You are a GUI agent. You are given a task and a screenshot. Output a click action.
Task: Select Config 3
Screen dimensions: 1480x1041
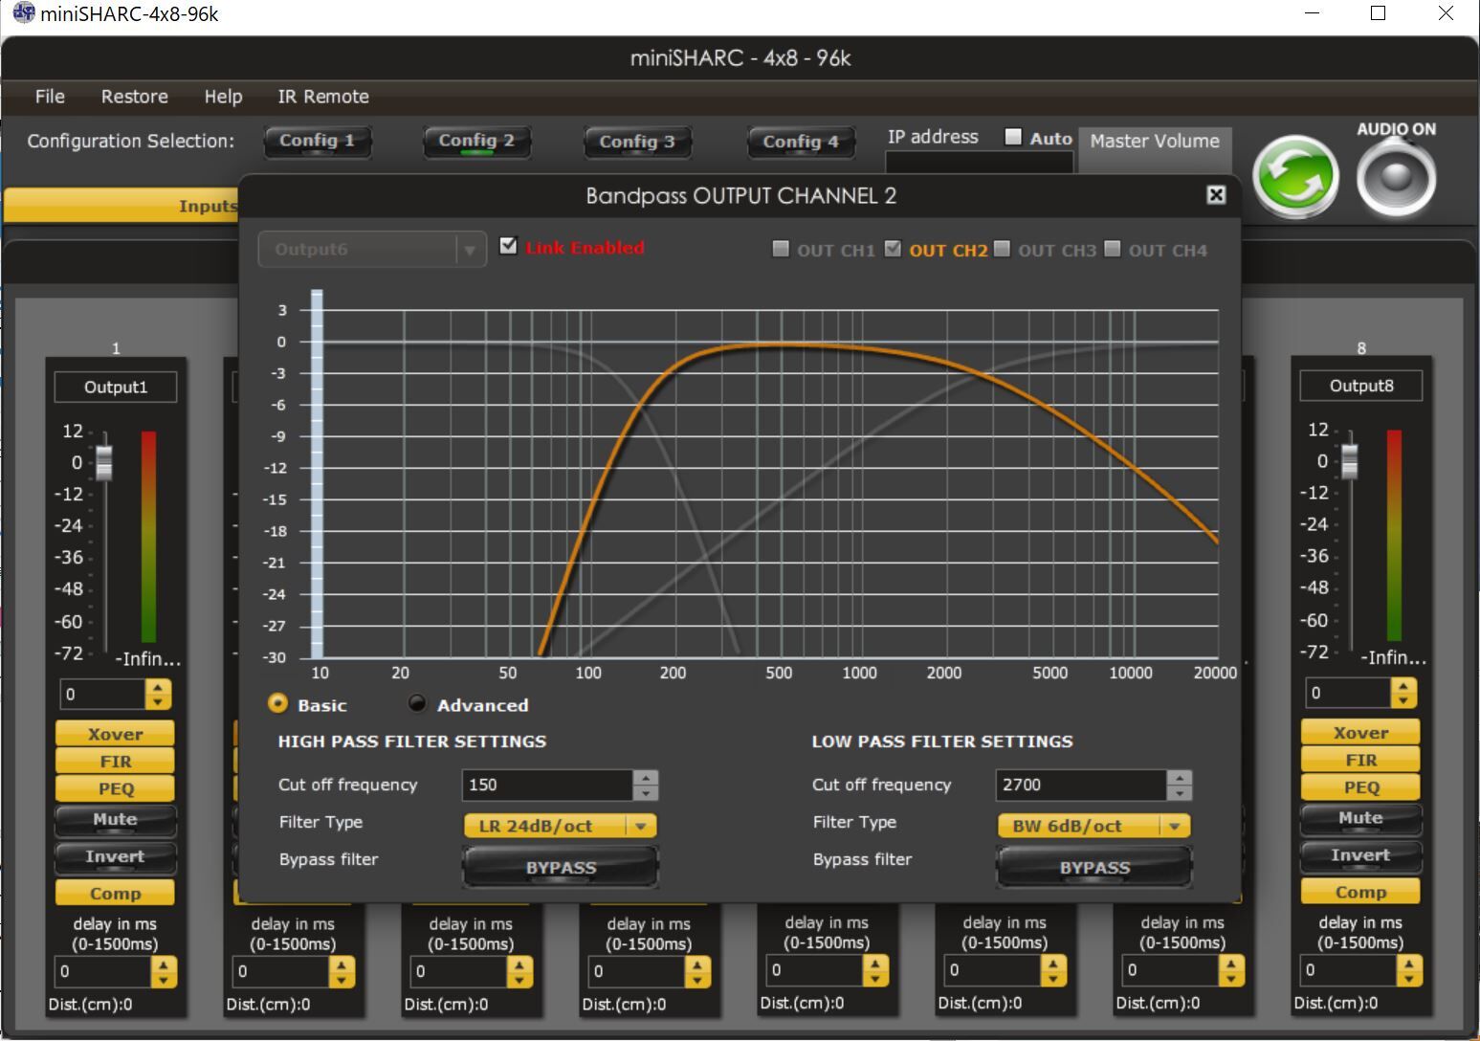[637, 142]
